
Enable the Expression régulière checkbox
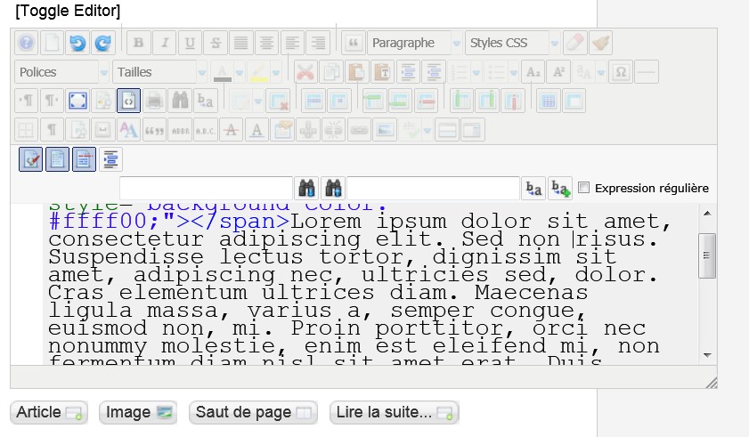coord(584,188)
